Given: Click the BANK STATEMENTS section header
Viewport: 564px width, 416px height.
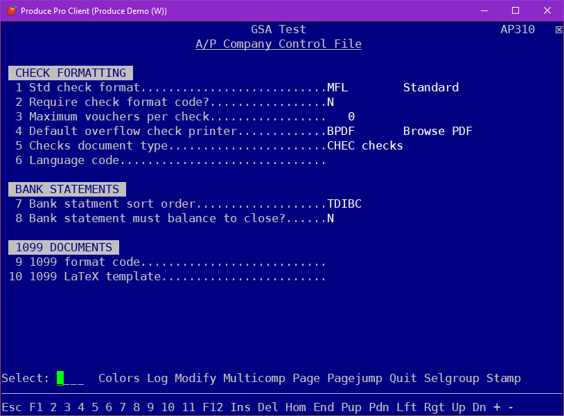Looking at the screenshot, I should (x=67, y=190).
